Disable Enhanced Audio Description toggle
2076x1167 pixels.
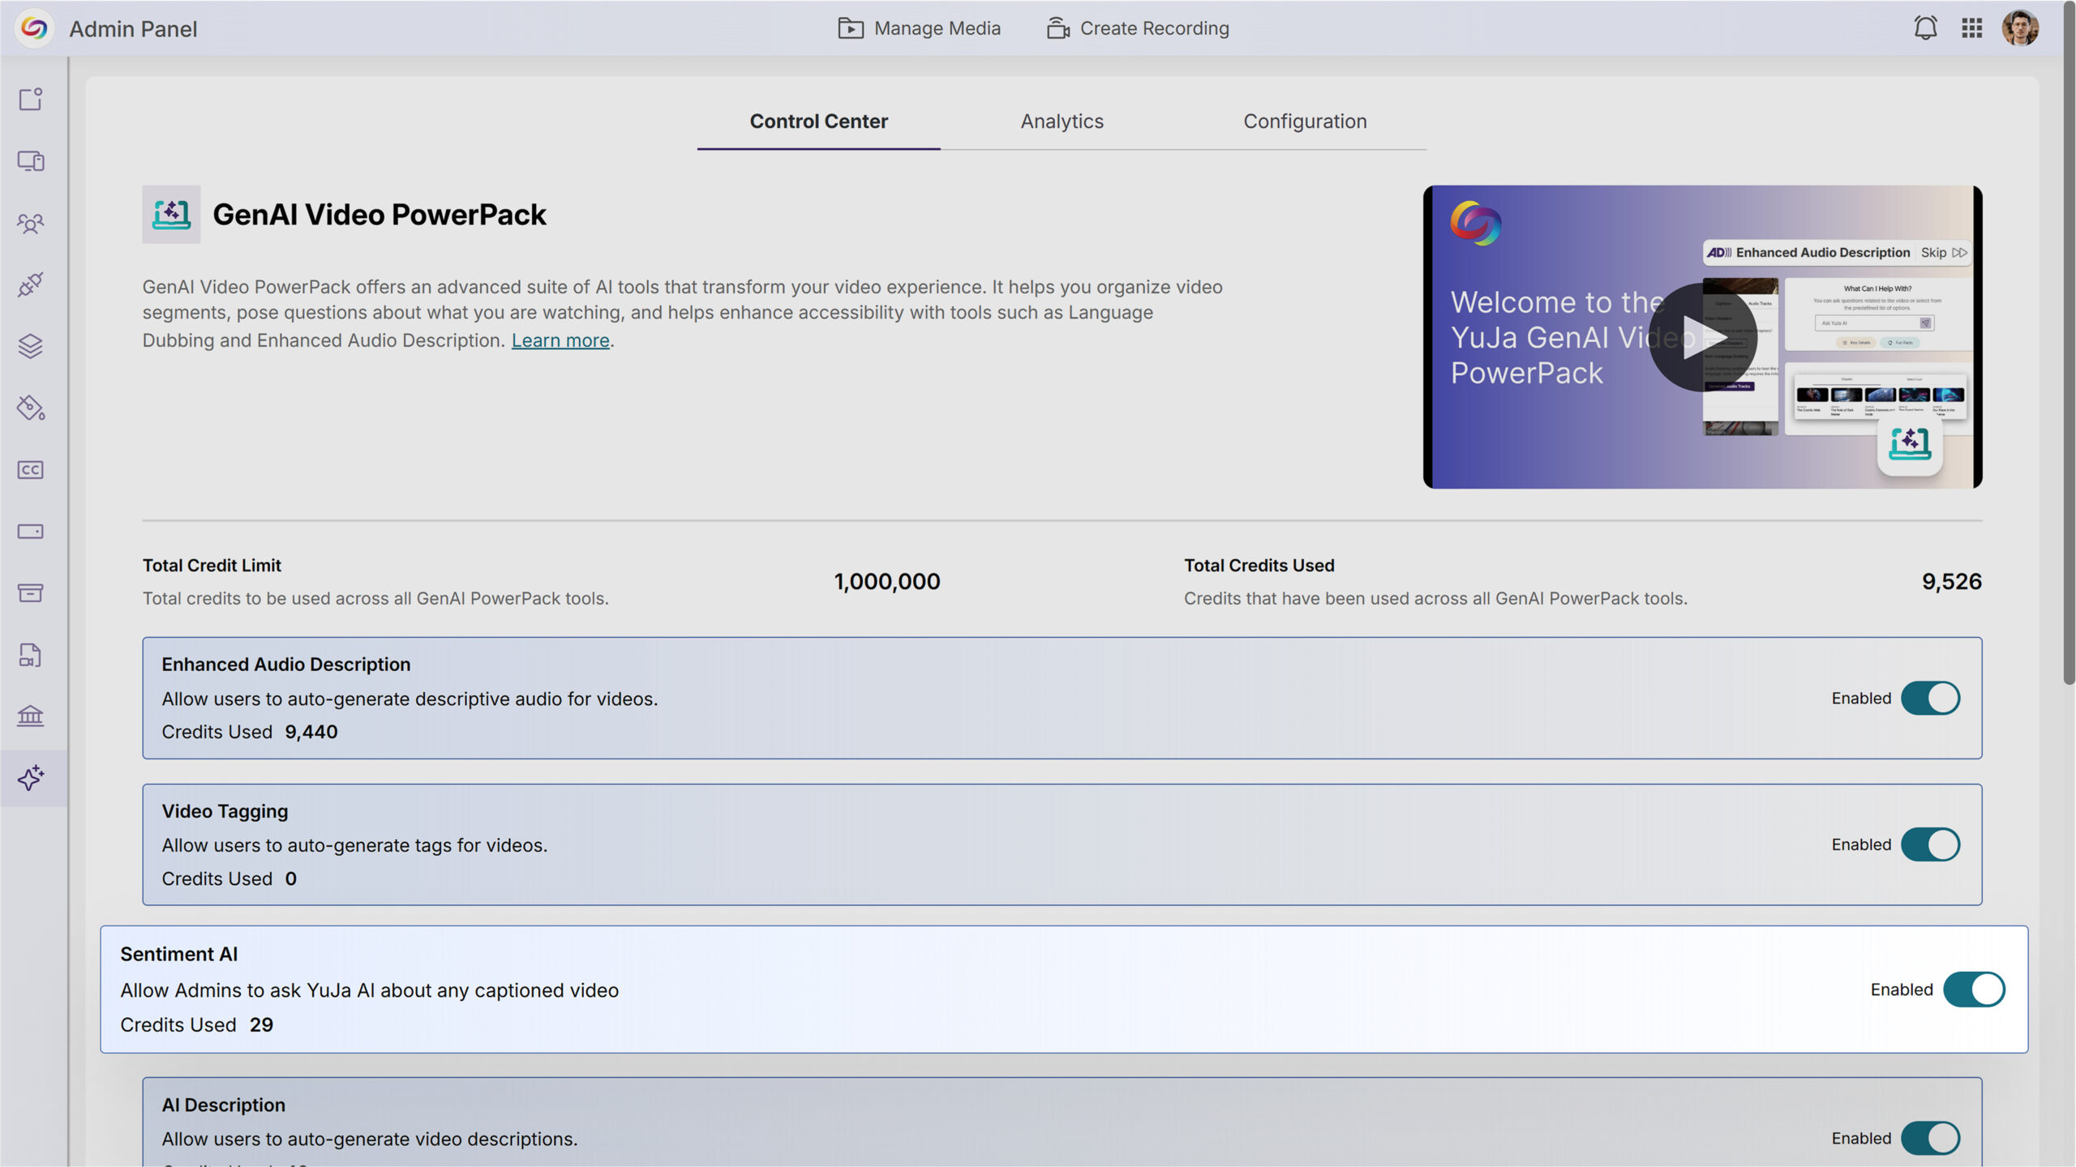[1930, 699]
